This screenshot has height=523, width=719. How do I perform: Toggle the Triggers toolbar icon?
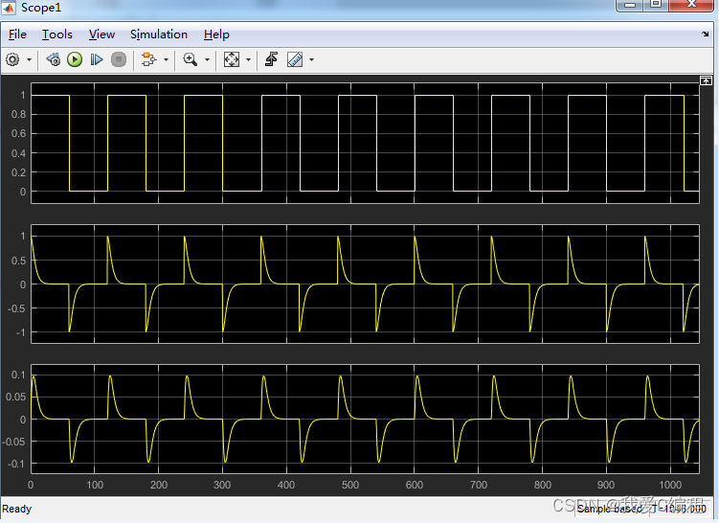(271, 59)
